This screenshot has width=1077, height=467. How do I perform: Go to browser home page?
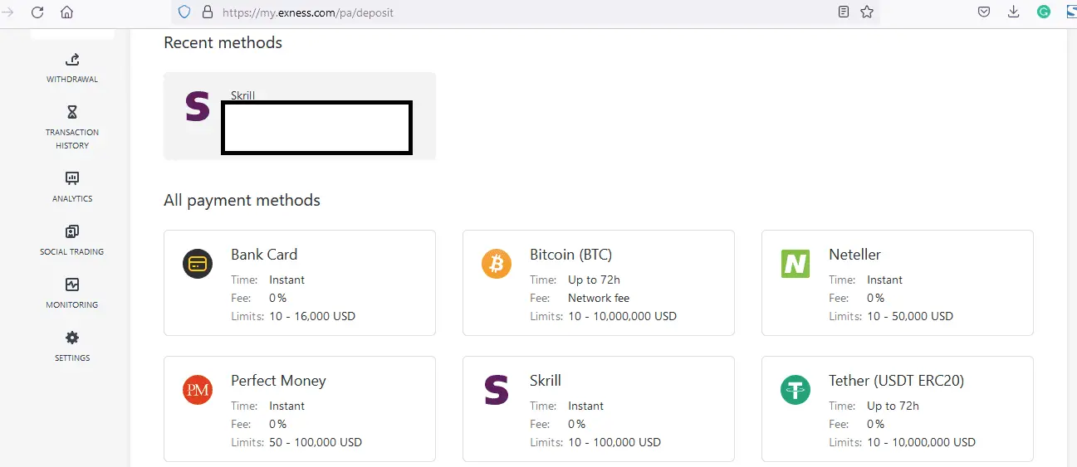67,12
